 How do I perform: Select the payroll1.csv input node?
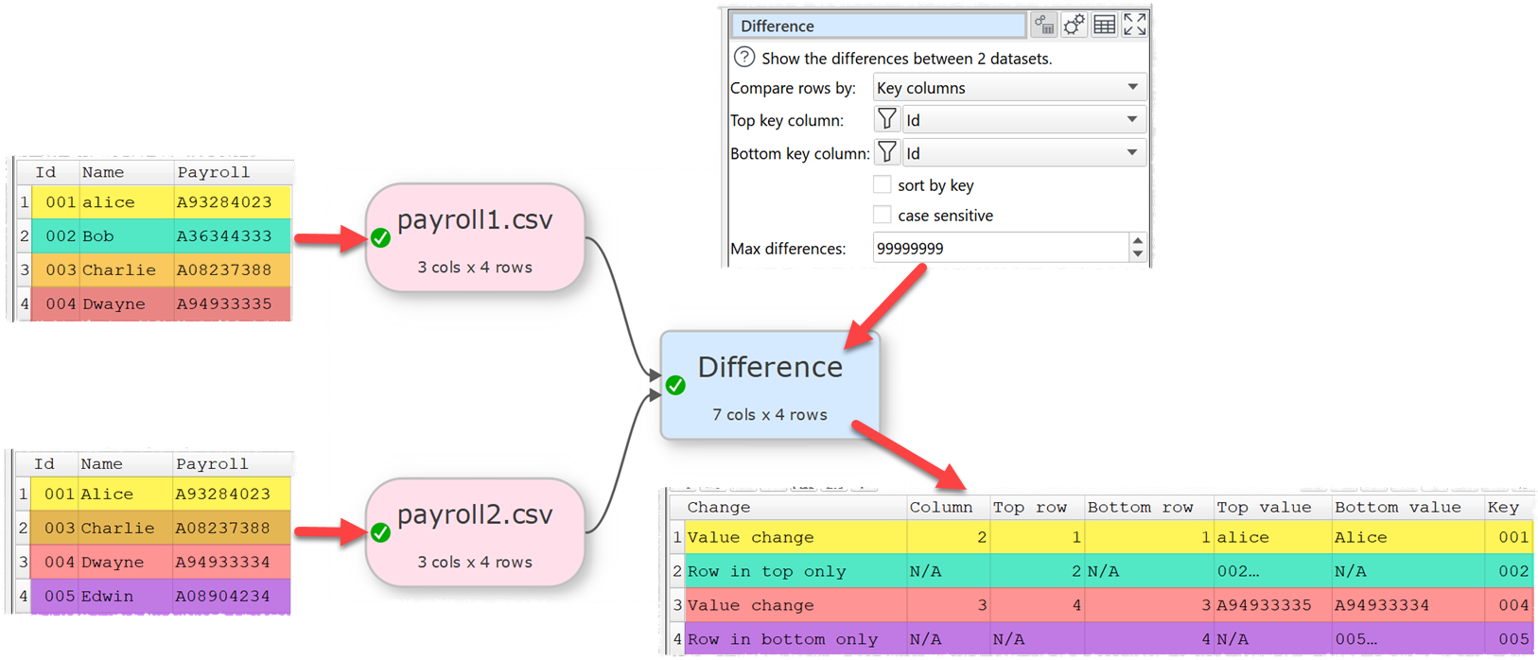point(475,238)
